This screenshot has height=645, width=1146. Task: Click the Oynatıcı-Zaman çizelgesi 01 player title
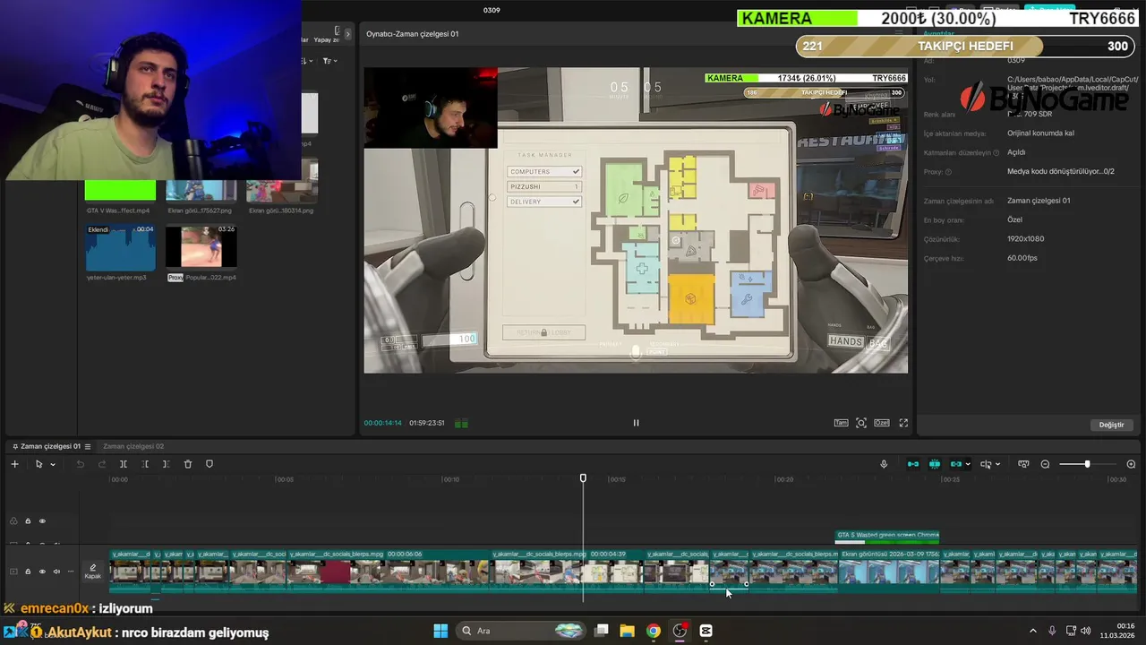click(413, 34)
